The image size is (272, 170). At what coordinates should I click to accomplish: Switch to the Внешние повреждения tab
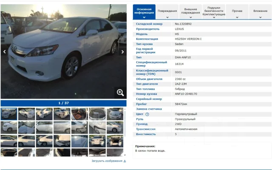(x=190, y=12)
